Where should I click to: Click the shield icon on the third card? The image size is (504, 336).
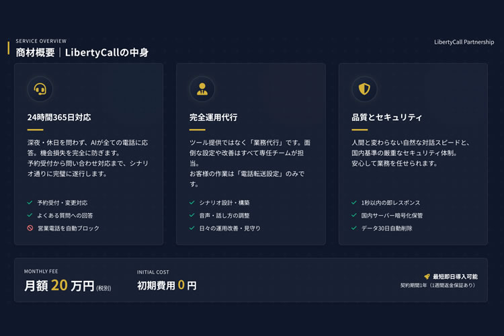pyautogui.click(x=364, y=89)
